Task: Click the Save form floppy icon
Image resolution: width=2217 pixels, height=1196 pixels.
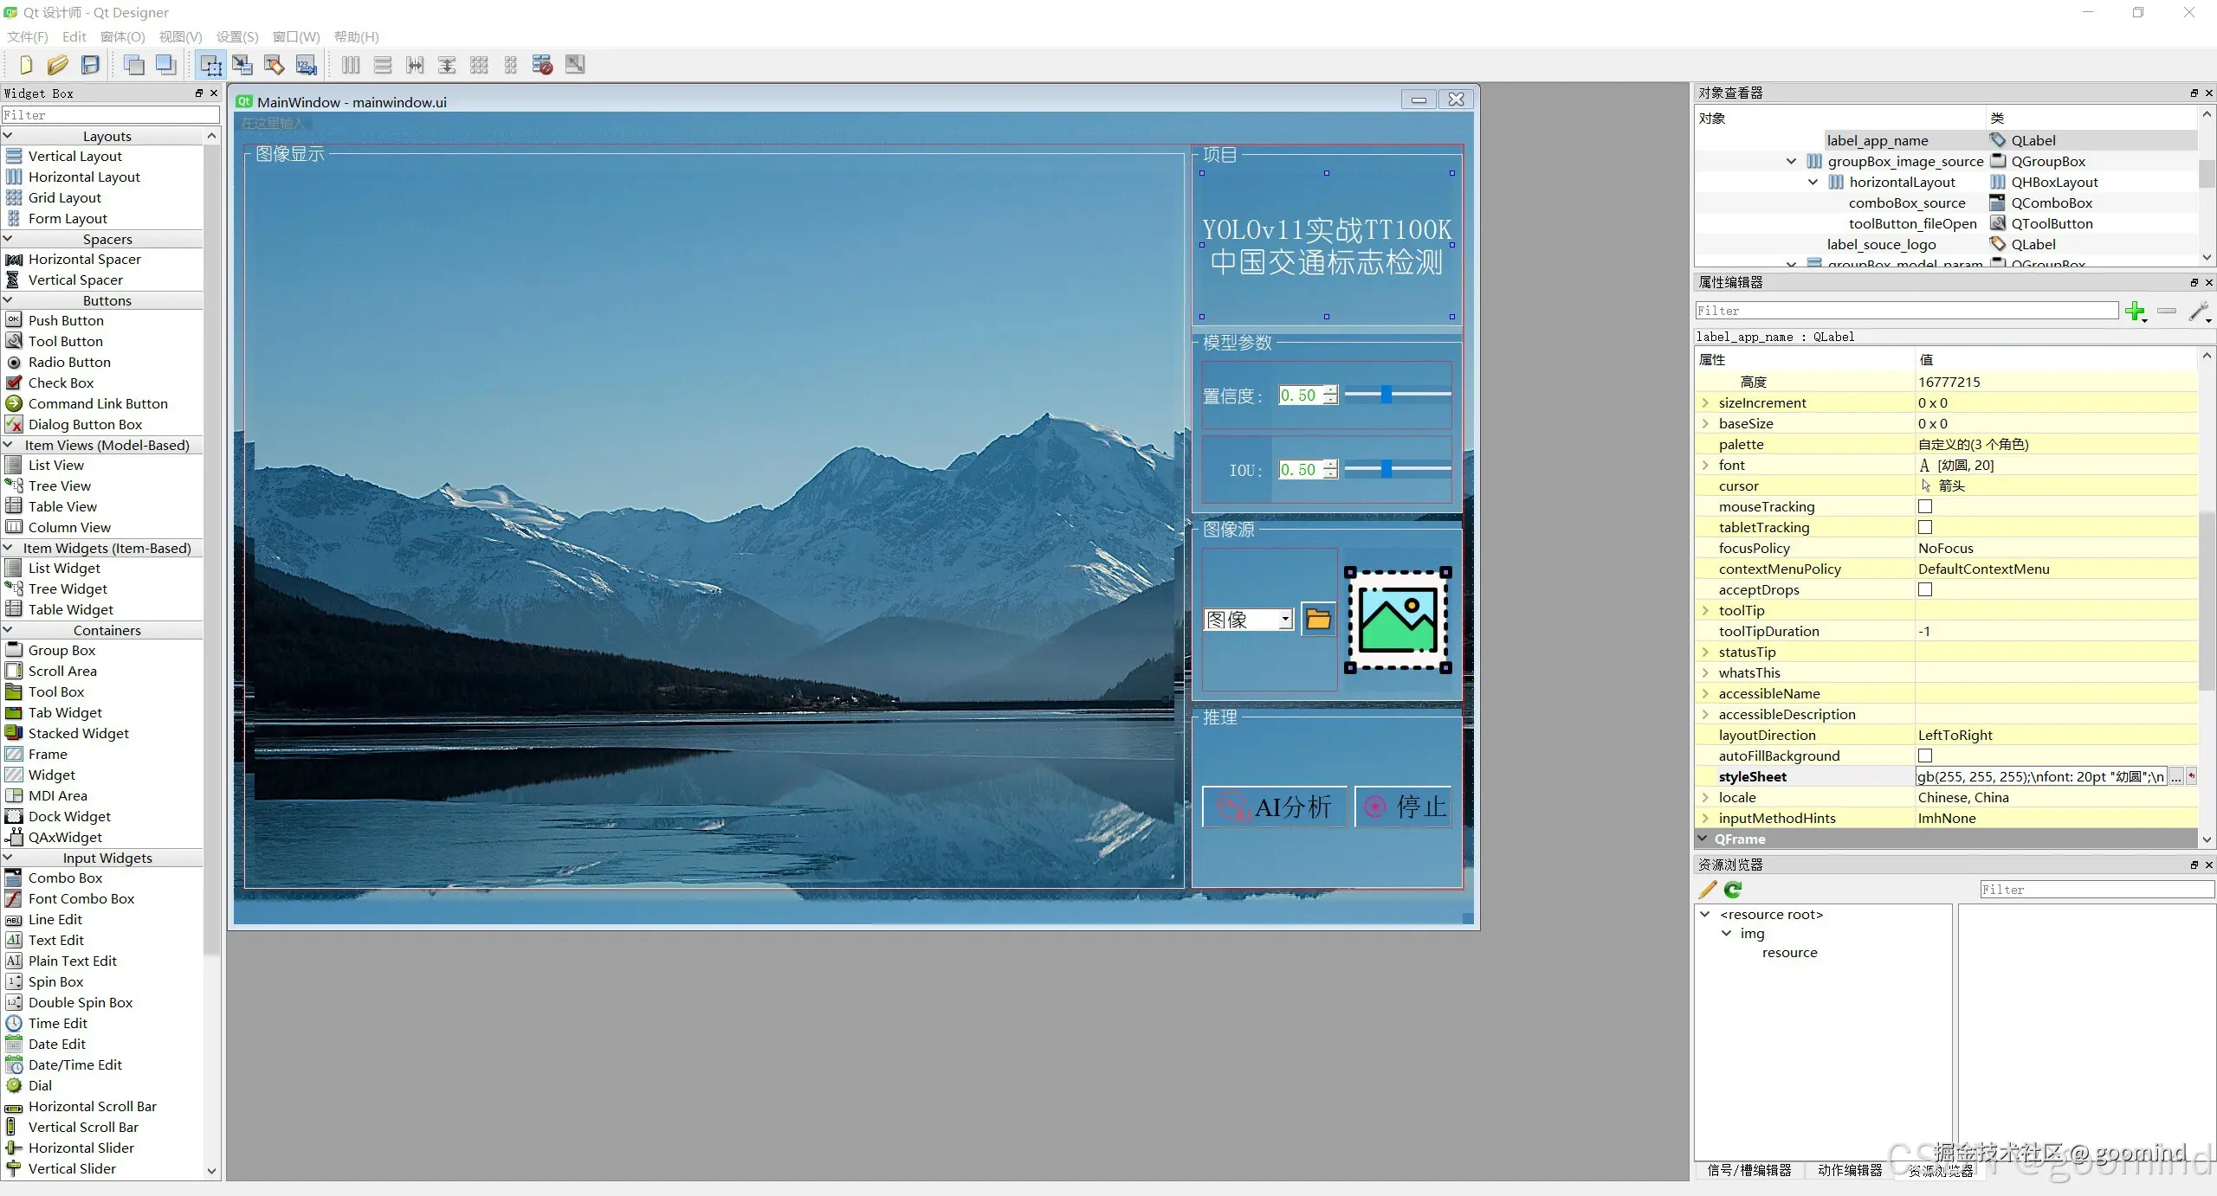Action: [x=90, y=65]
